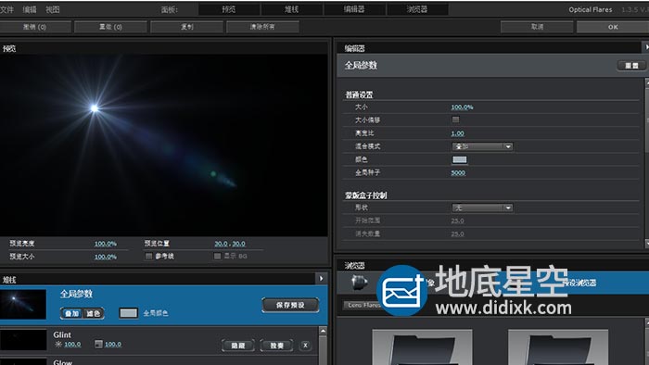Screen dimensions: 649x365
Task: Select the 叠加 add blend toggle in stack
Action: coord(71,314)
